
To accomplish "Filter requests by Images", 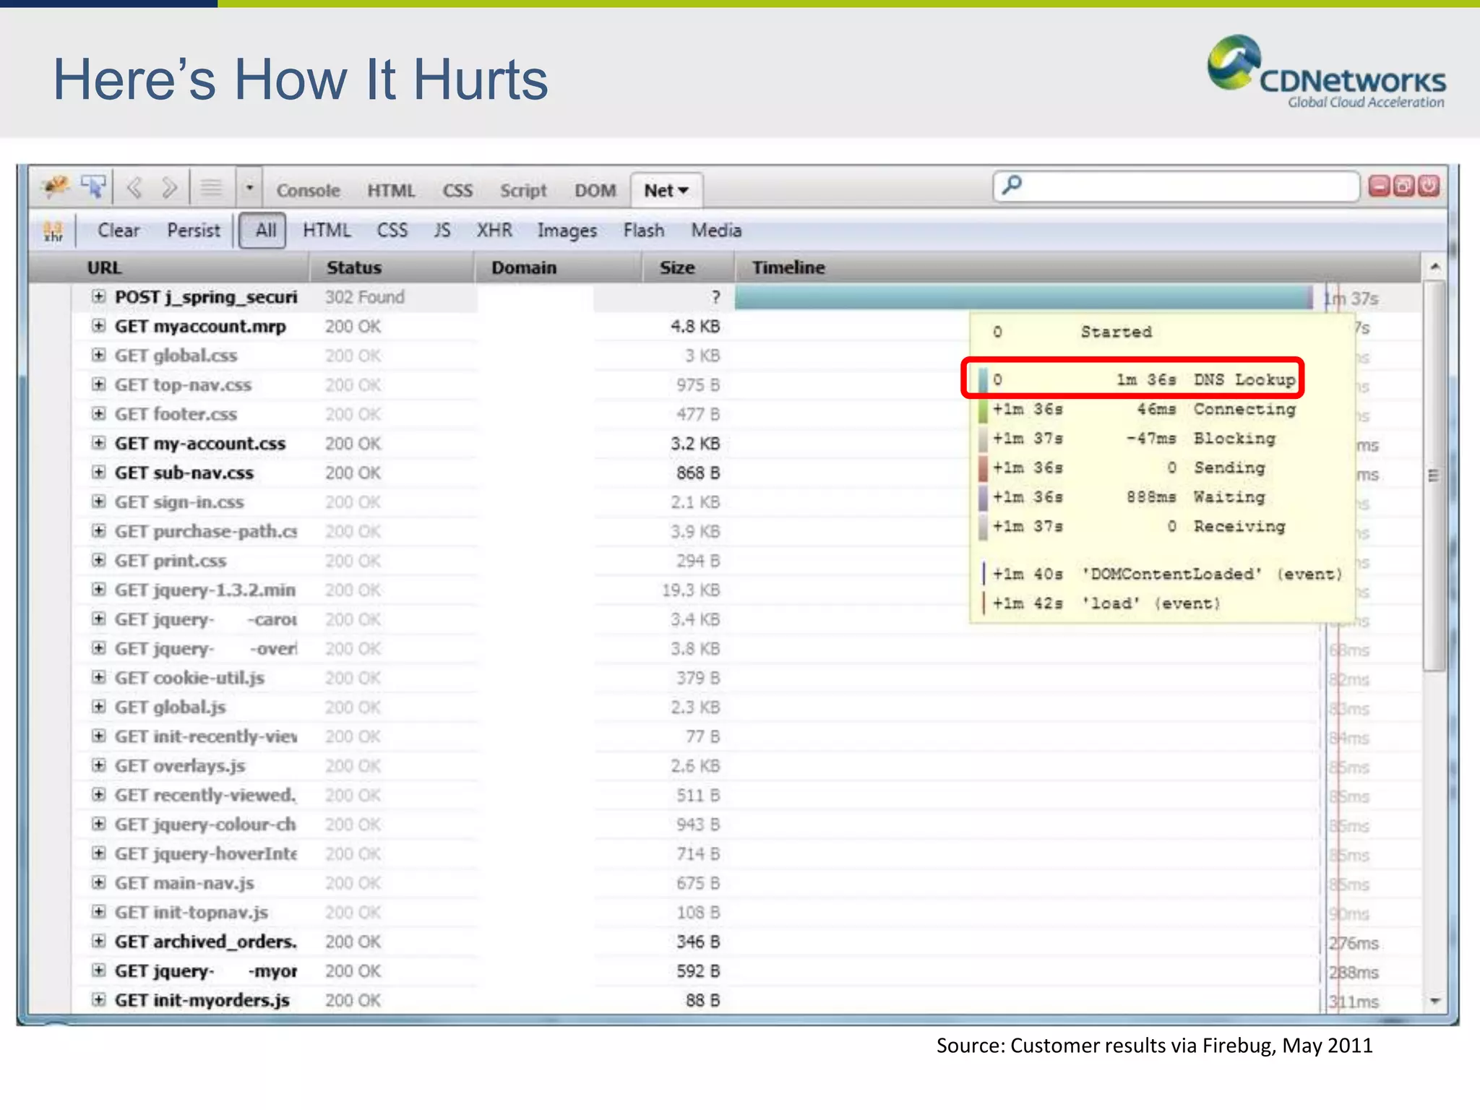I will coord(567,231).
